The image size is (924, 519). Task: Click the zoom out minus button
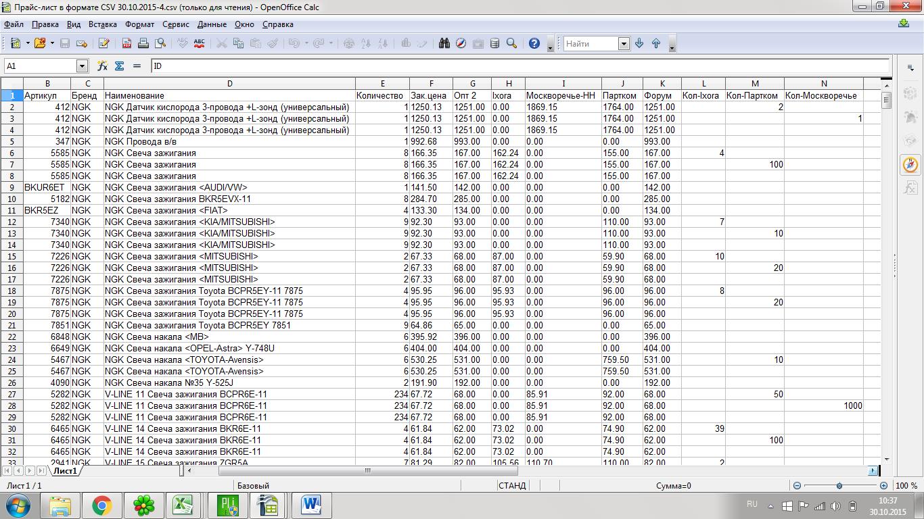797,485
